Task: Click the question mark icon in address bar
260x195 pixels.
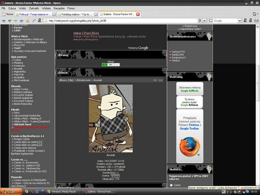Action: [x=200, y=21]
